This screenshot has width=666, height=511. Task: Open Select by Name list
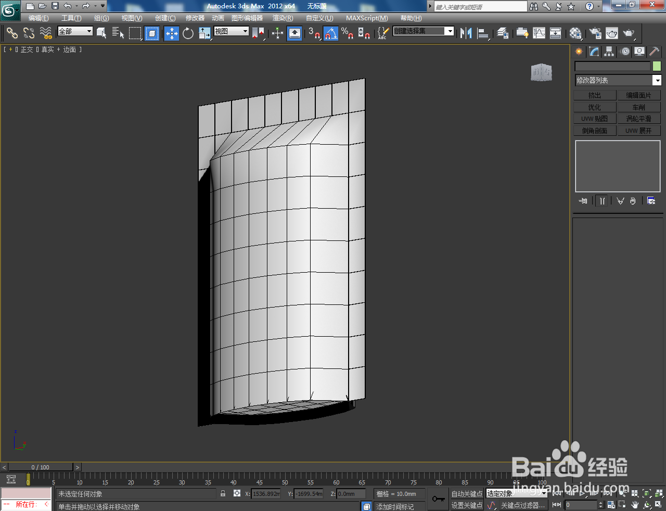pyautogui.click(x=118, y=33)
